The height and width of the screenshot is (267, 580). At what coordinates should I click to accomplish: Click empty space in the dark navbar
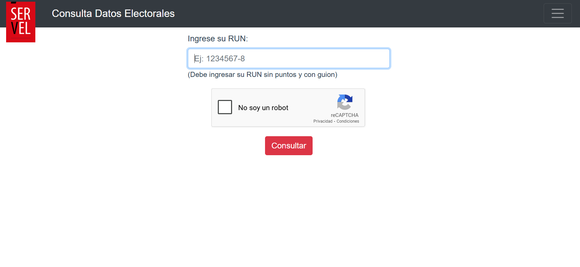tap(340, 14)
